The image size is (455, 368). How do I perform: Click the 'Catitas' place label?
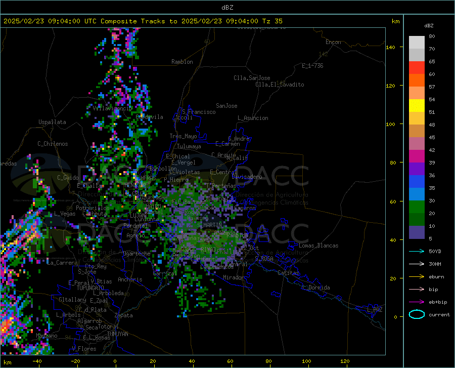[288, 273]
